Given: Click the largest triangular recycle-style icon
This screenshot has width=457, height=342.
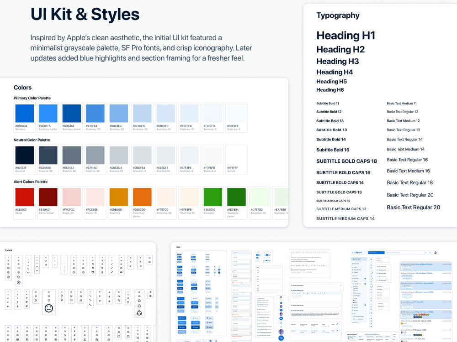Looking at the screenshot, I should click(x=139, y=313).
